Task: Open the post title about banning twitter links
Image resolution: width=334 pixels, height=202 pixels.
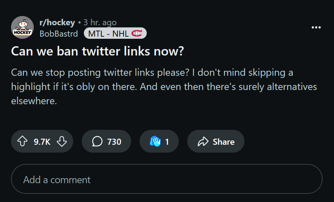Action: click(97, 51)
